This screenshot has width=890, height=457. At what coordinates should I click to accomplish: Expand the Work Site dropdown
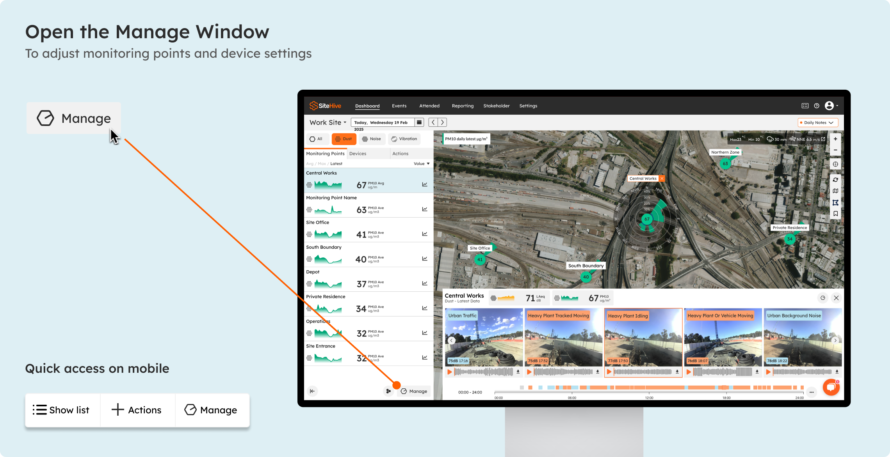pos(328,122)
